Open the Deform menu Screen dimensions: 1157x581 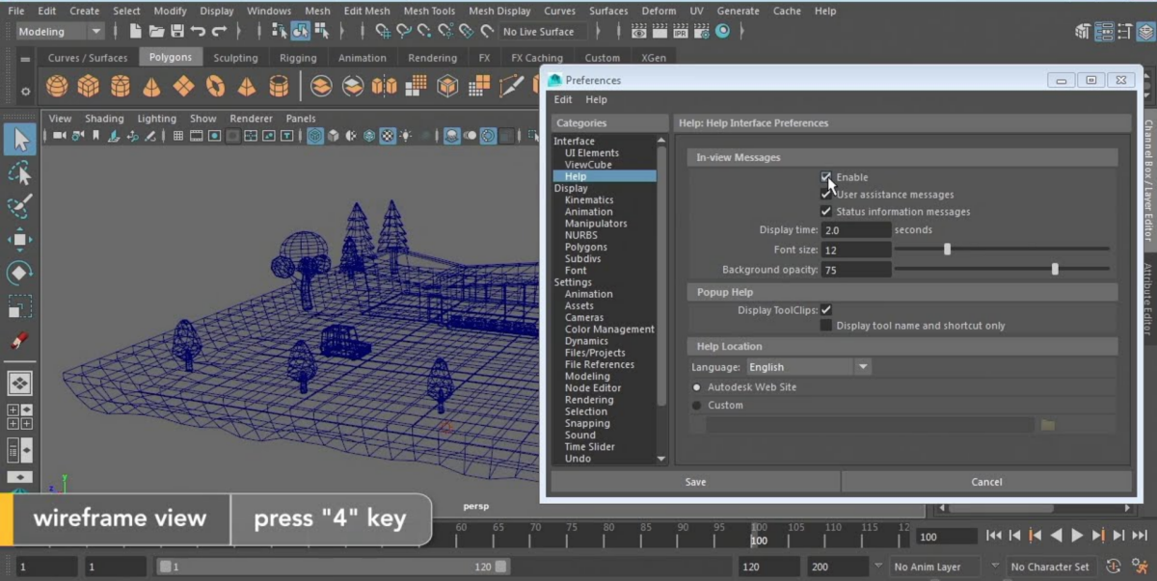(x=659, y=11)
